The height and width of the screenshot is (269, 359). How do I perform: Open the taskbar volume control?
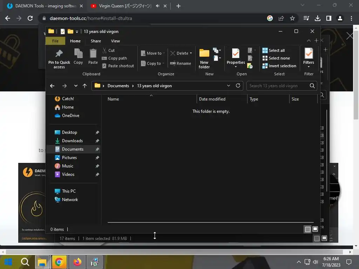coord(315,262)
